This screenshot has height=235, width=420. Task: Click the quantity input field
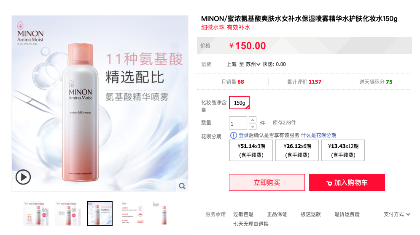238,123
